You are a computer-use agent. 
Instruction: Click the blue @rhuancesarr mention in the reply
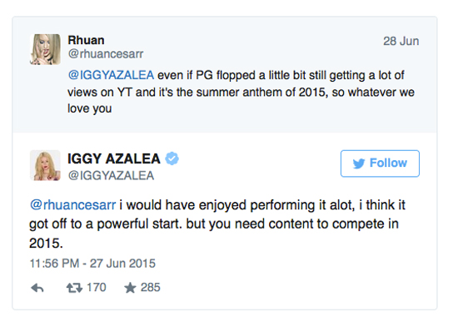(x=72, y=205)
